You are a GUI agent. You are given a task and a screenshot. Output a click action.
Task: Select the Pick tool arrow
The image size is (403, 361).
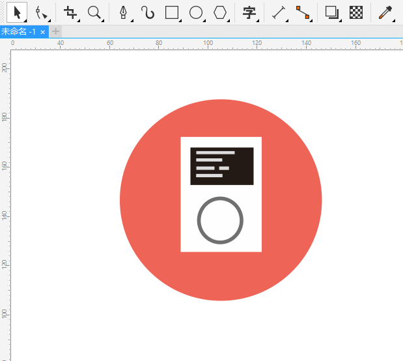tap(17, 12)
